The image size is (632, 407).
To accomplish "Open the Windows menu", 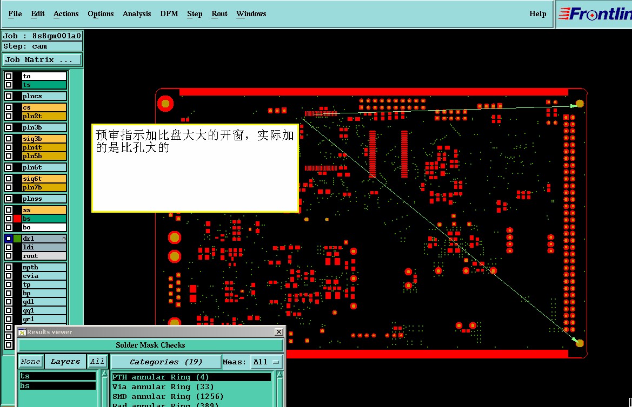I will pos(251,13).
